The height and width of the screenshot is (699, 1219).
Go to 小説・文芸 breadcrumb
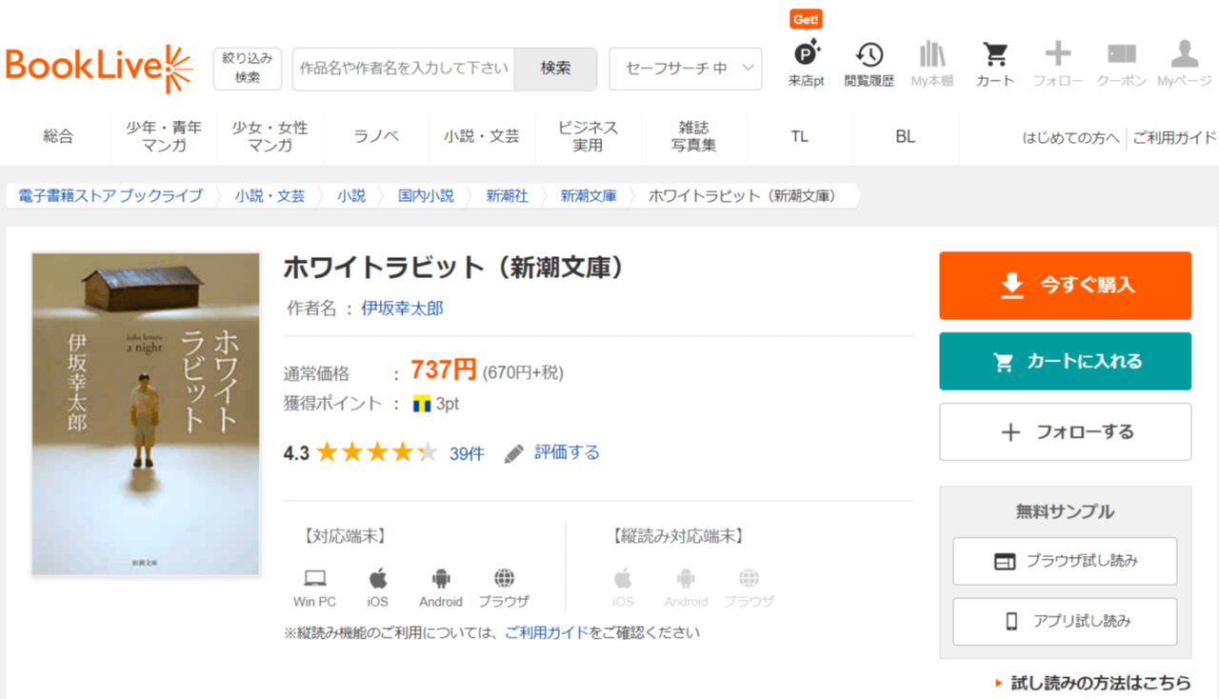point(270,195)
